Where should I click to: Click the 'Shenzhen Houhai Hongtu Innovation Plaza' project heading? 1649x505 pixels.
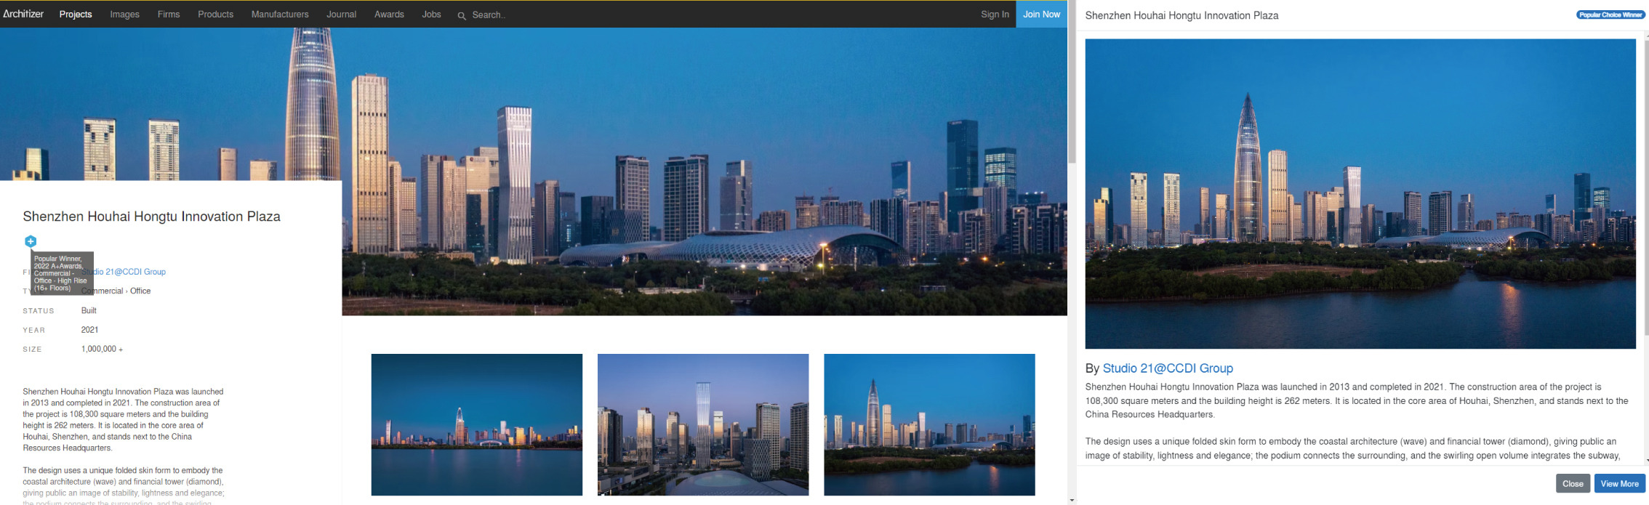coord(151,217)
